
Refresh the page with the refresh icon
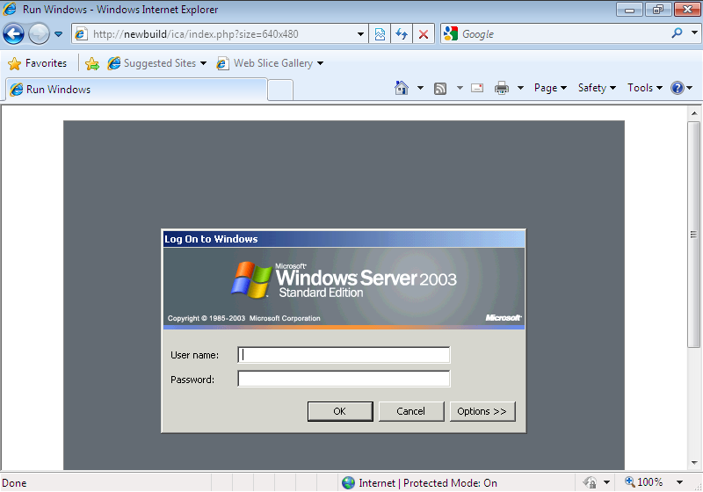[402, 34]
